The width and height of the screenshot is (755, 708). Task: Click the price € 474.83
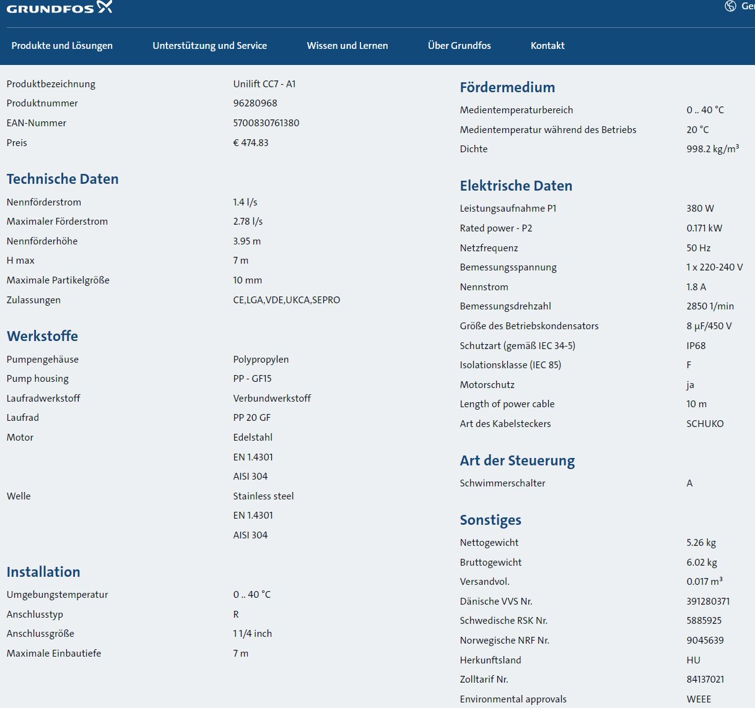pos(251,143)
